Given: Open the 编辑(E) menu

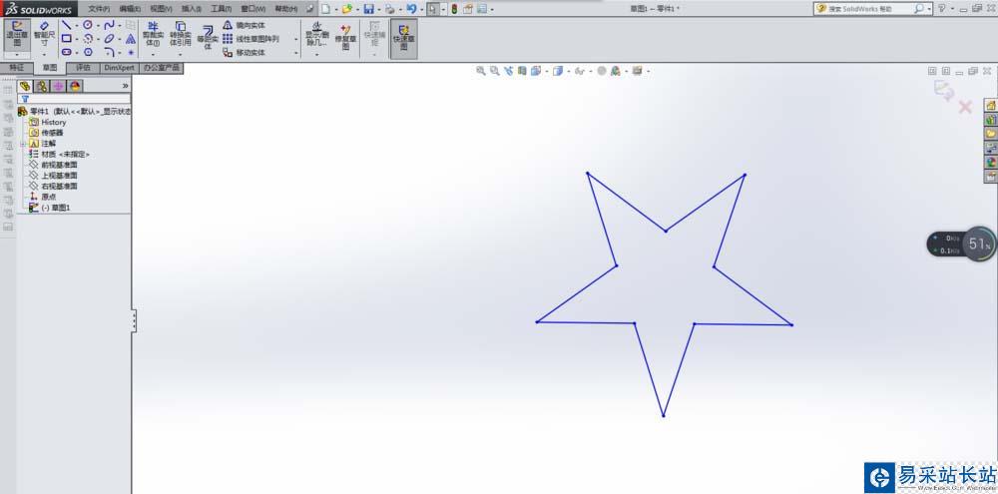Looking at the screenshot, I should tap(130, 9).
